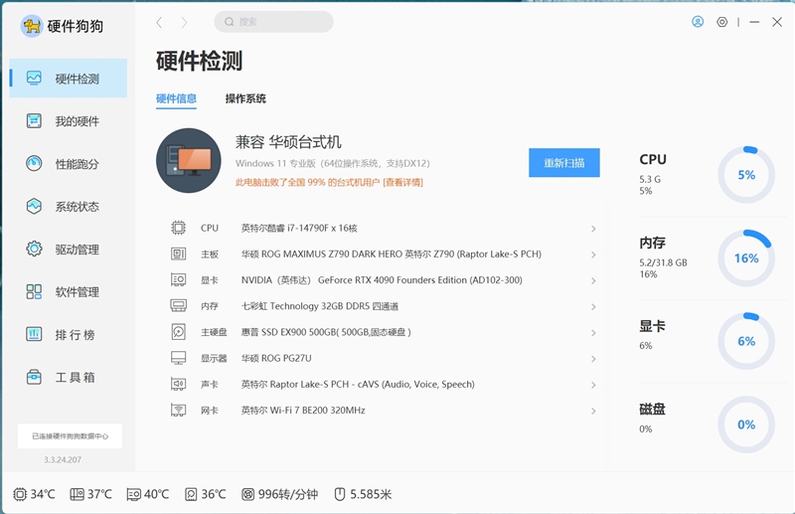795x514 pixels.
Task: Open the 查看详情 details link
Action: (403, 182)
